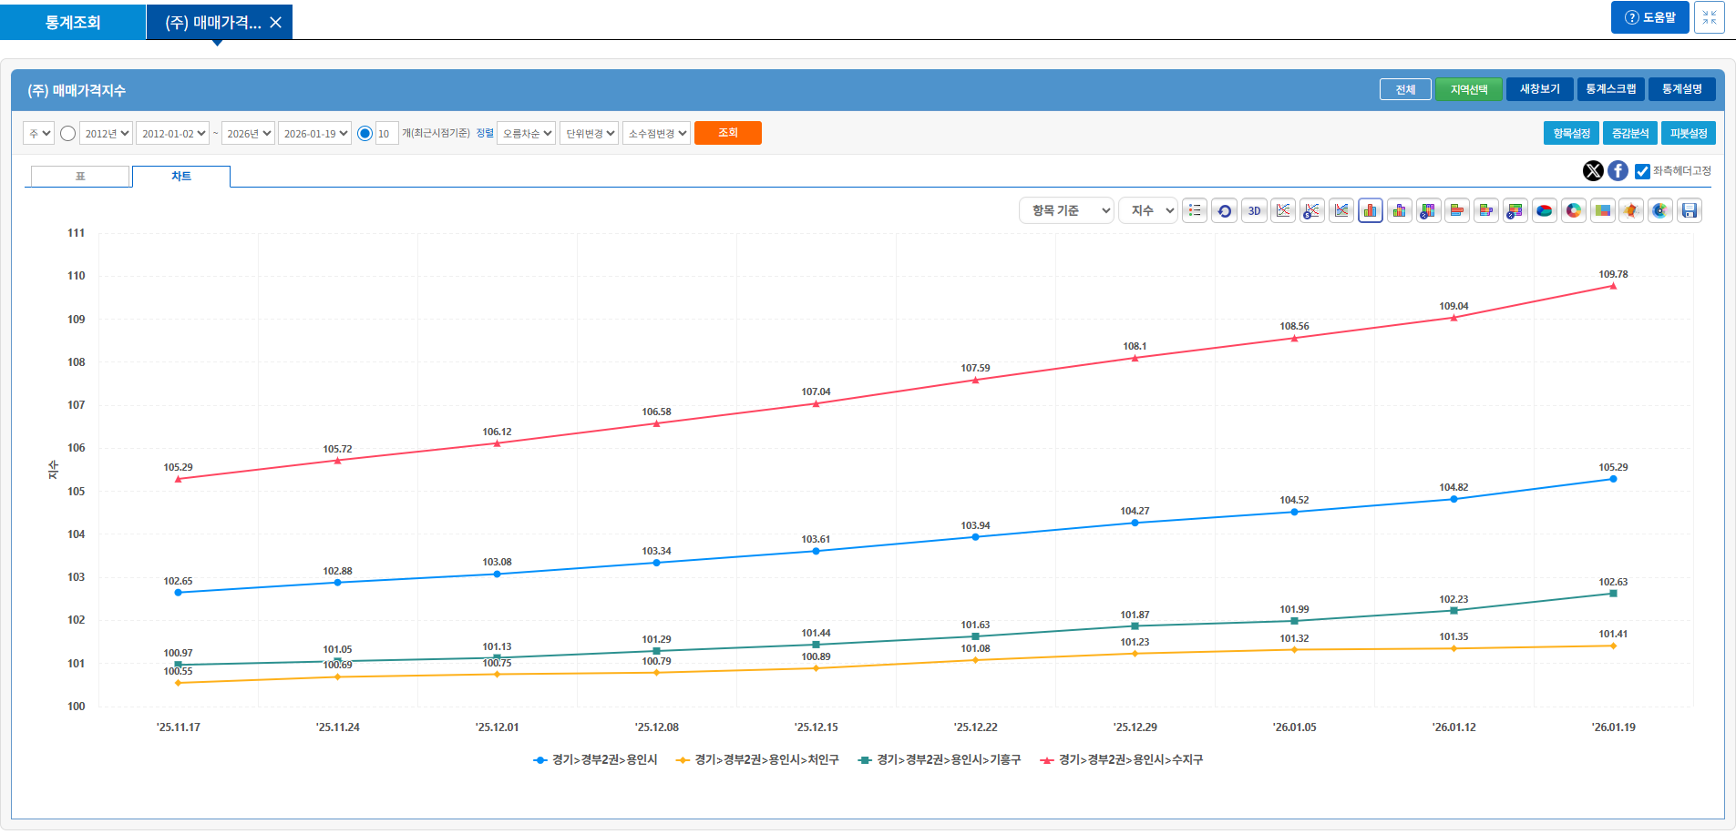Open the 단위변경 dropdown
The height and width of the screenshot is (834, 1736).
(589, 133)
